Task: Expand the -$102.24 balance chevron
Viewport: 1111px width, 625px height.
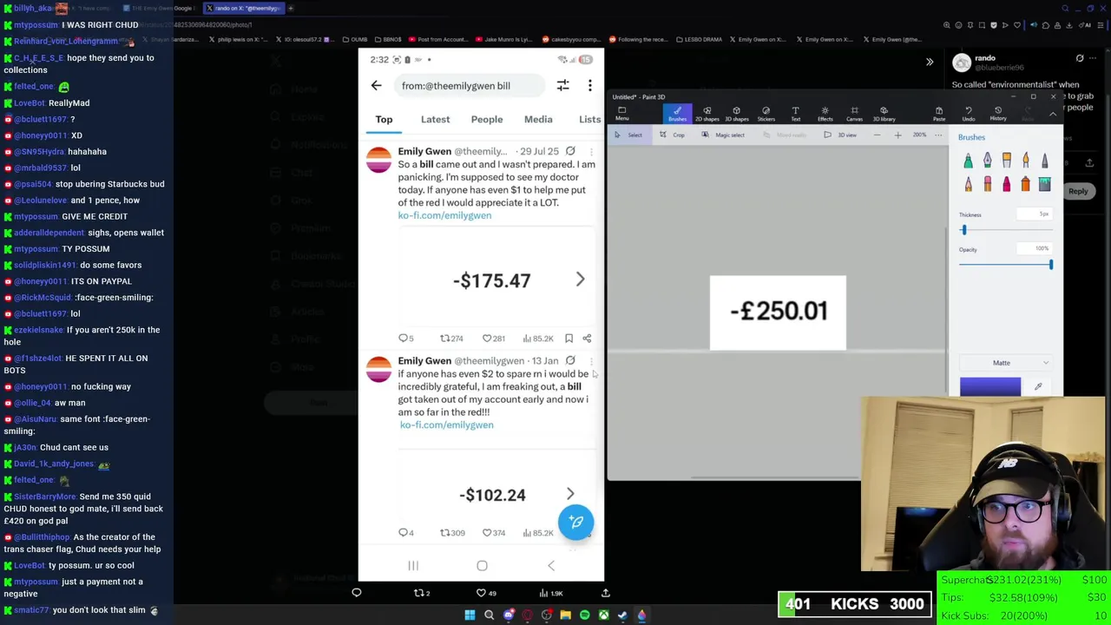Action: (570, 493)
